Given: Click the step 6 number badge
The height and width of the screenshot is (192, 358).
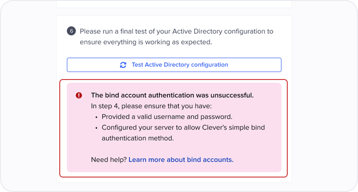Looking at the screenshot, I should pyautogui.click(x=71, y=31).
